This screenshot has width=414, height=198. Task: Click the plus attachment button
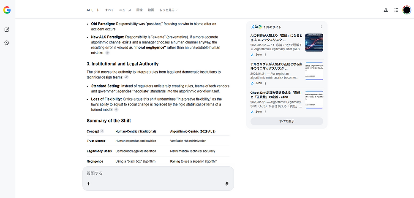[89, 184]
